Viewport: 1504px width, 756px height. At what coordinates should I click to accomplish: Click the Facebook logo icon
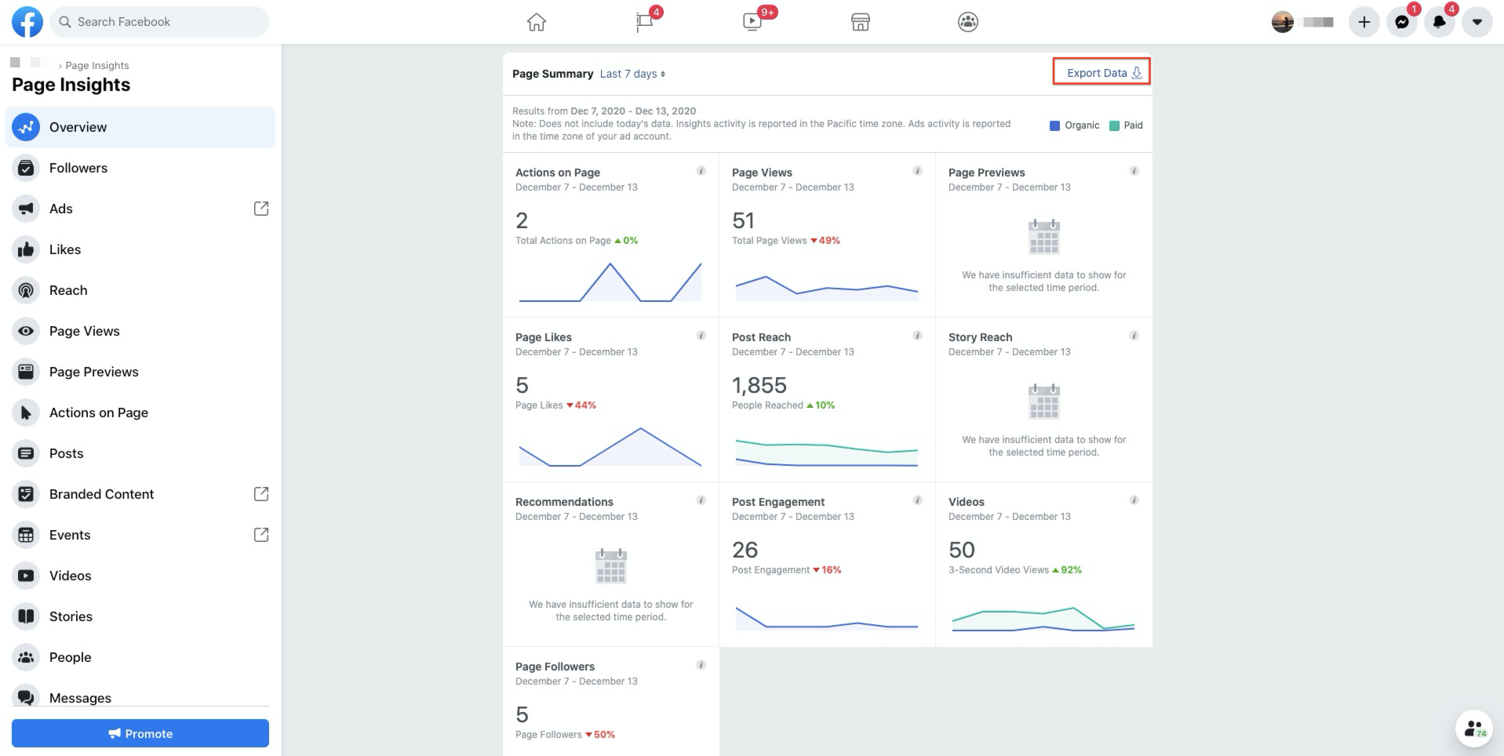(x=27, y=22)
